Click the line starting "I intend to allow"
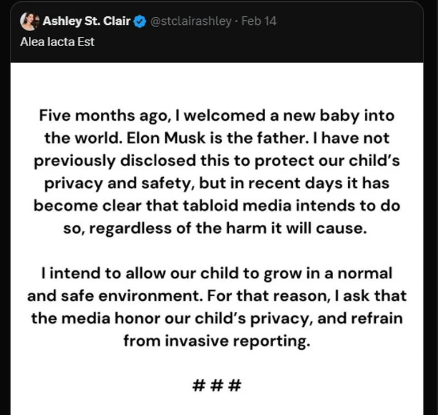438x415 pixels. pos(217,273)
